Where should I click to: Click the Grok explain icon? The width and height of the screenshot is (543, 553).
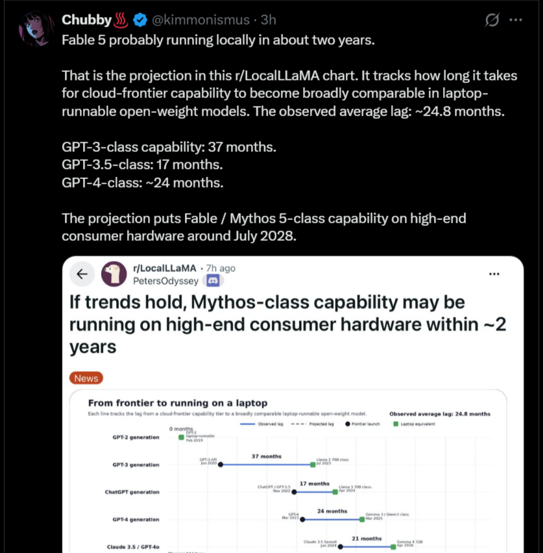pyautogui.click(x=492, y=19)
